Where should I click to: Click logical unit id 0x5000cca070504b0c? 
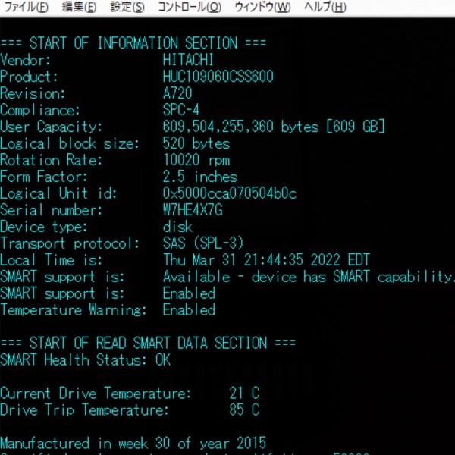click(229, 193)
